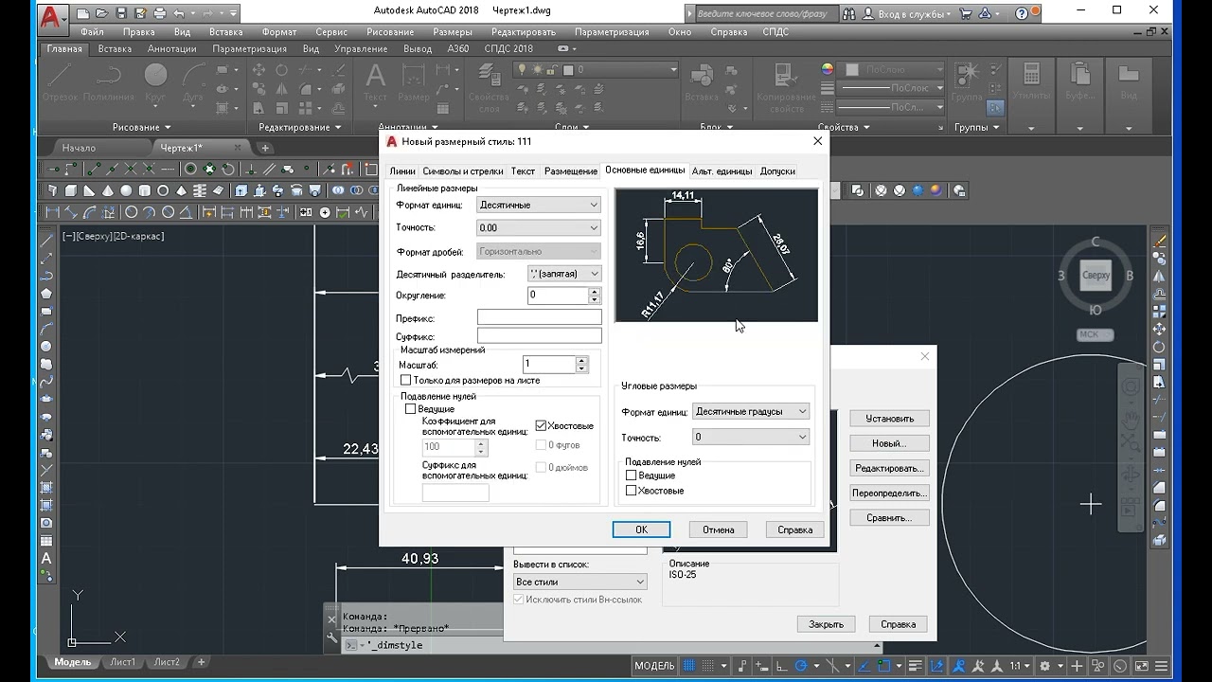Enable Только для размеров на листе checkbox

(x=406, y=380)
